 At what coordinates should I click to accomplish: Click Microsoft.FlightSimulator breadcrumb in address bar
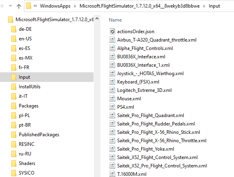pos(140,6)
